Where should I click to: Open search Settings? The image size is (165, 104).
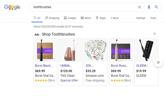141,18
